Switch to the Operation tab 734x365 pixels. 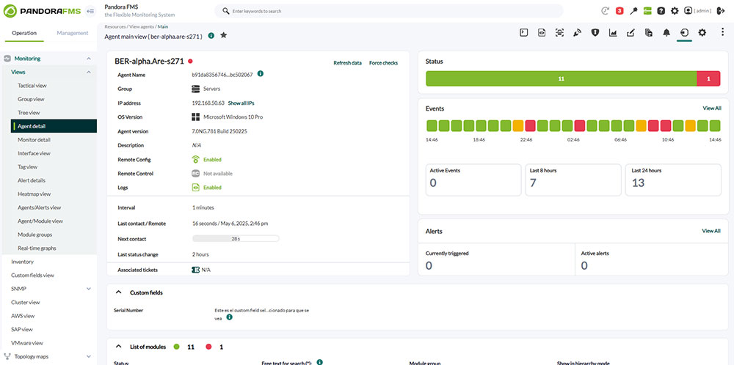tap(24, 33)
